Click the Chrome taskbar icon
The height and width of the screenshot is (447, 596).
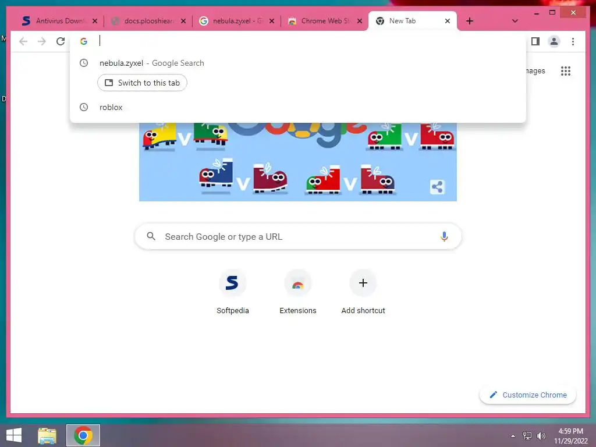pyautogui.click(x=83, y=435)
